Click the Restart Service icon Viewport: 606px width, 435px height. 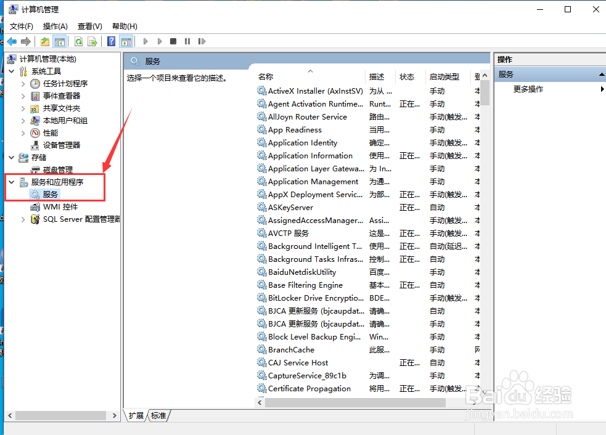[202, 41]
